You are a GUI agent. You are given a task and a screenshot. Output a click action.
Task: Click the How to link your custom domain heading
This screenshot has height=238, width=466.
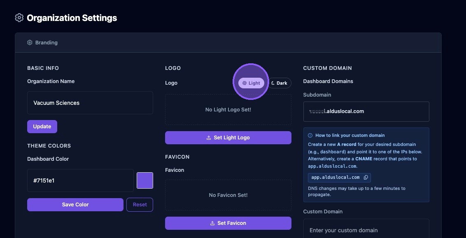pyautogui.click(x=350, y=135)
